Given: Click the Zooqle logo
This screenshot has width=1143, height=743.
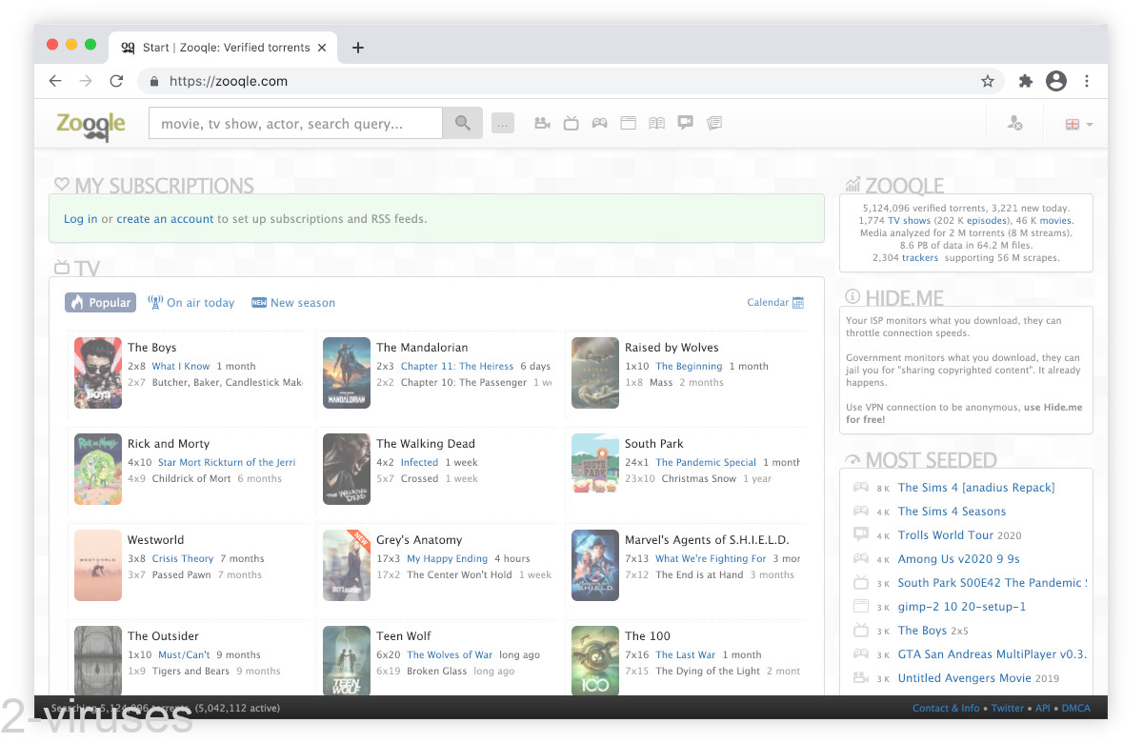Looking at the screenshot, I should pos(90,124).
